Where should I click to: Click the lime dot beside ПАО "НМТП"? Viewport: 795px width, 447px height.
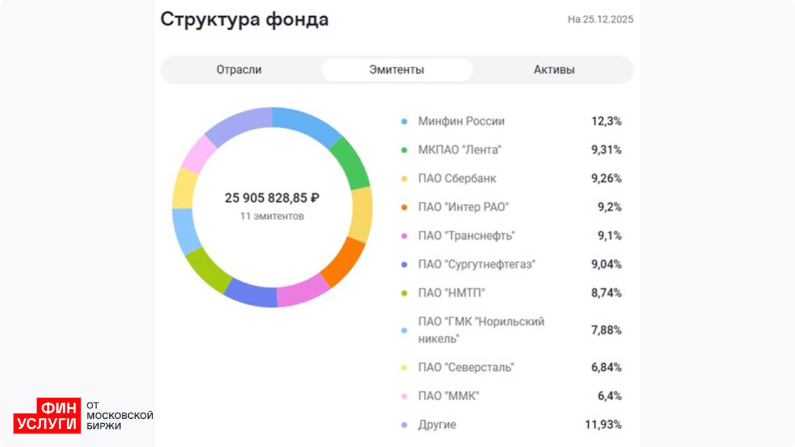click(x=404, y=293)
